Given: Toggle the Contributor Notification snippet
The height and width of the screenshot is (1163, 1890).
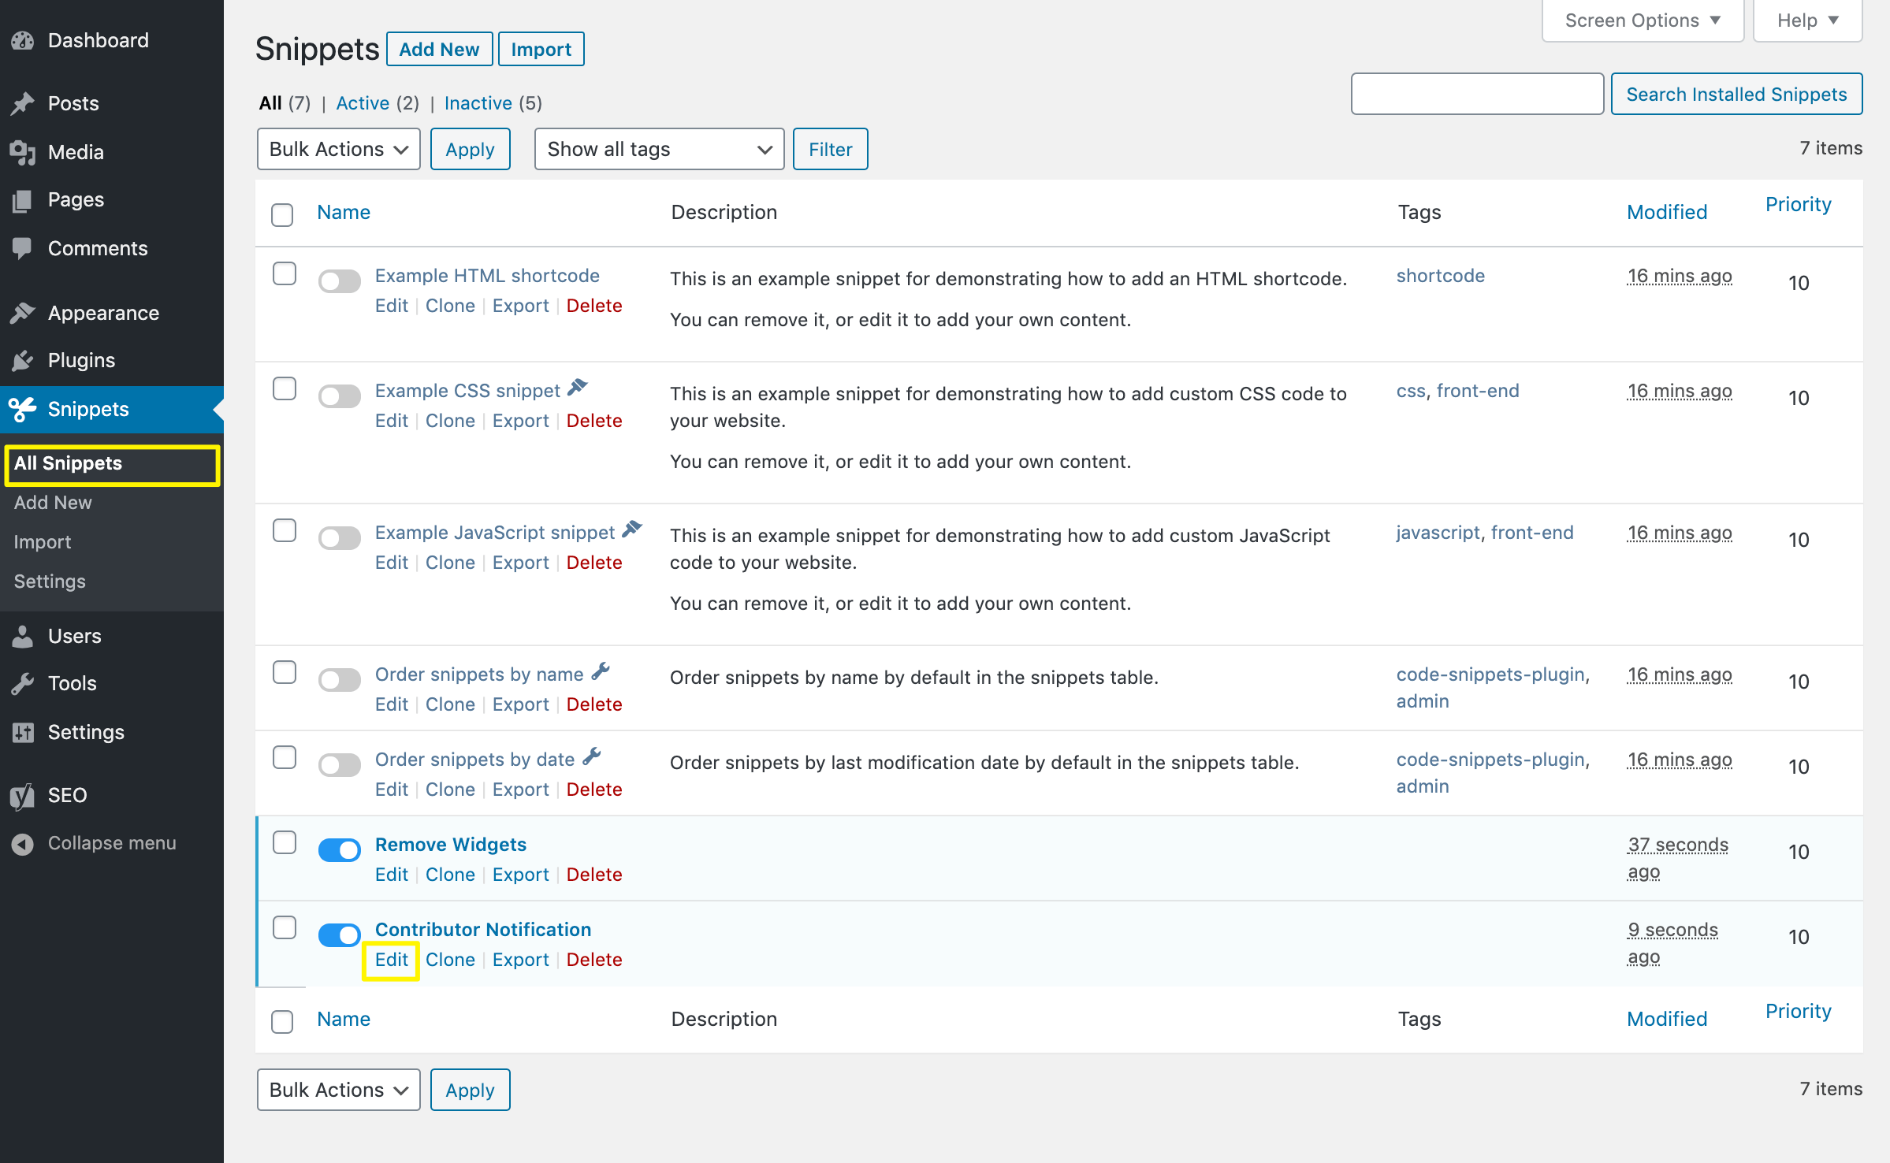Looking at the screenshot, I should (x=337, y=931).
